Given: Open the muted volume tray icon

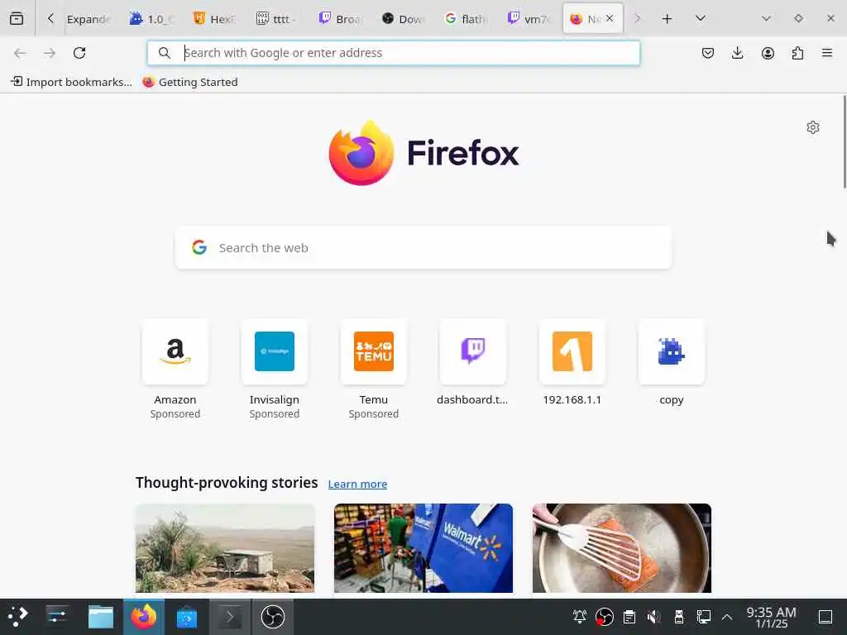Looking at the screenshot, I should [653, 617].
